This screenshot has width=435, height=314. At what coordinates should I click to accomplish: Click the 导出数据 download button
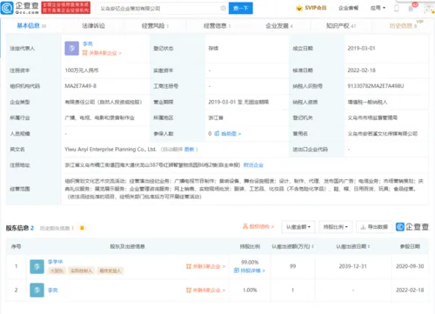tap(374, 227)
